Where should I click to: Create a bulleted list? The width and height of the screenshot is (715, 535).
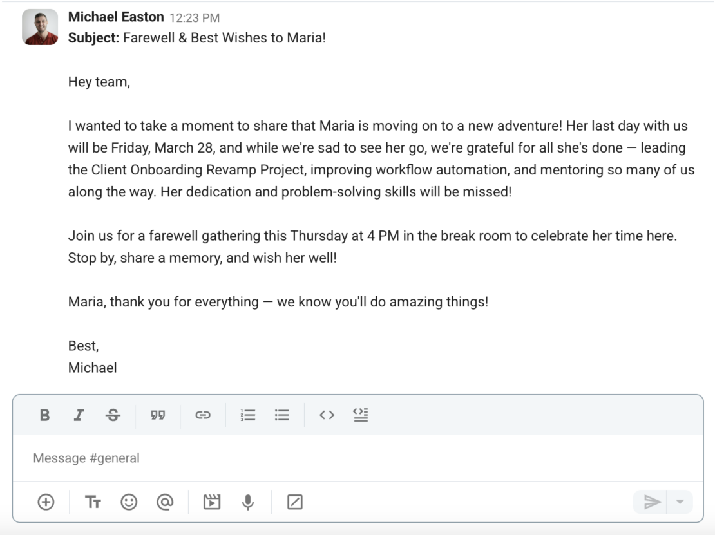point(282,415)
